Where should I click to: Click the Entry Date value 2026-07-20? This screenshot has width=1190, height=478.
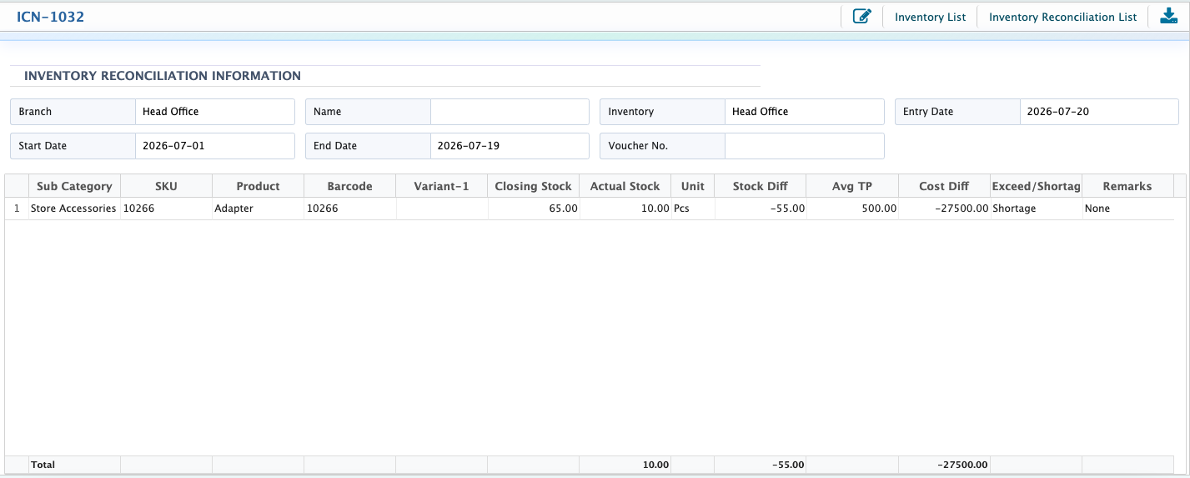click(x=1058, y=112)
